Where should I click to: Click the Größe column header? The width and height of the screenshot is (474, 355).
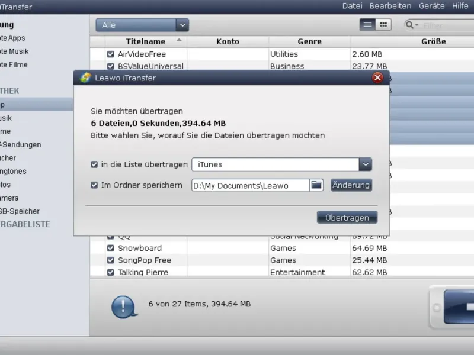(x=434, y=41)
